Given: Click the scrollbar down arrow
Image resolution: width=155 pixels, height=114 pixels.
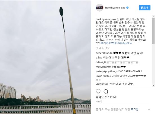Looking at the screenshot, I should pos(153,85).
